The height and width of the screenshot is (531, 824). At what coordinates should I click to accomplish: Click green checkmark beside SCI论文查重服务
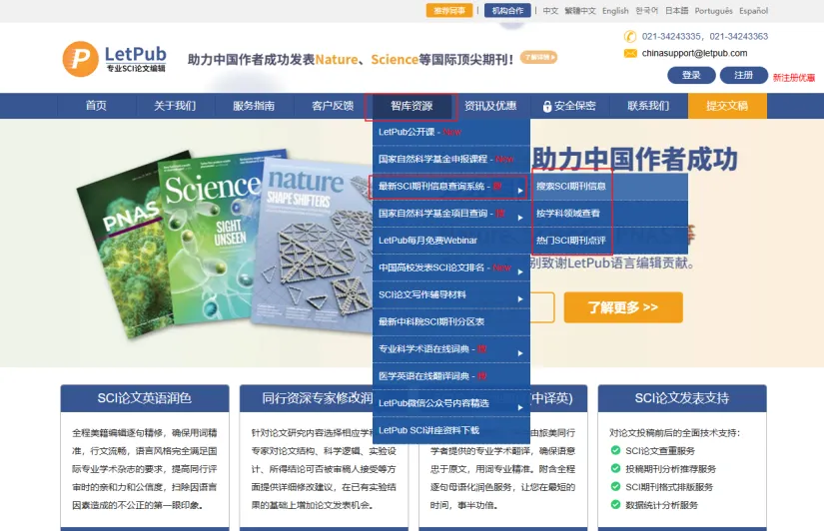[x=615, y=450]
